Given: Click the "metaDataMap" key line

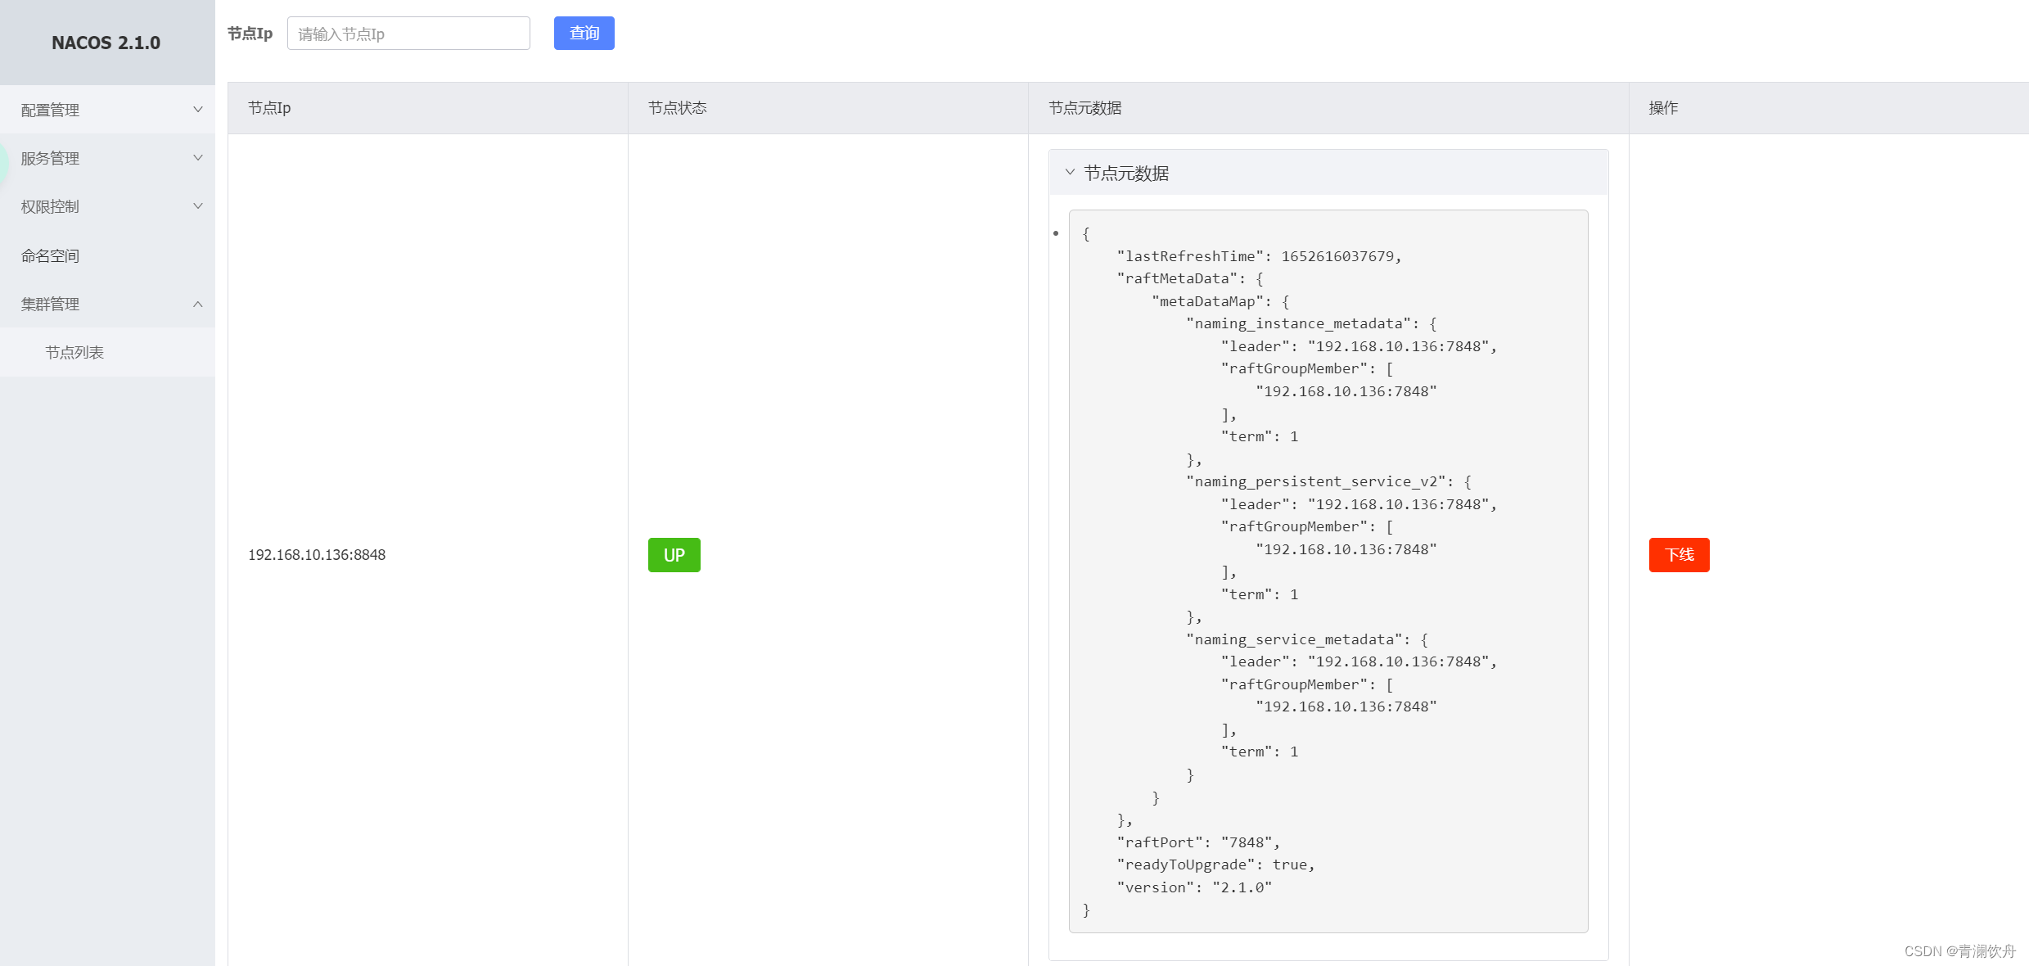Looking at the screenshot, I should 1220,301.
